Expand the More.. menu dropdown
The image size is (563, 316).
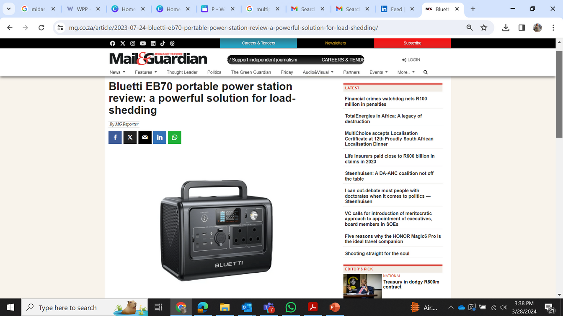coord(406,72)
